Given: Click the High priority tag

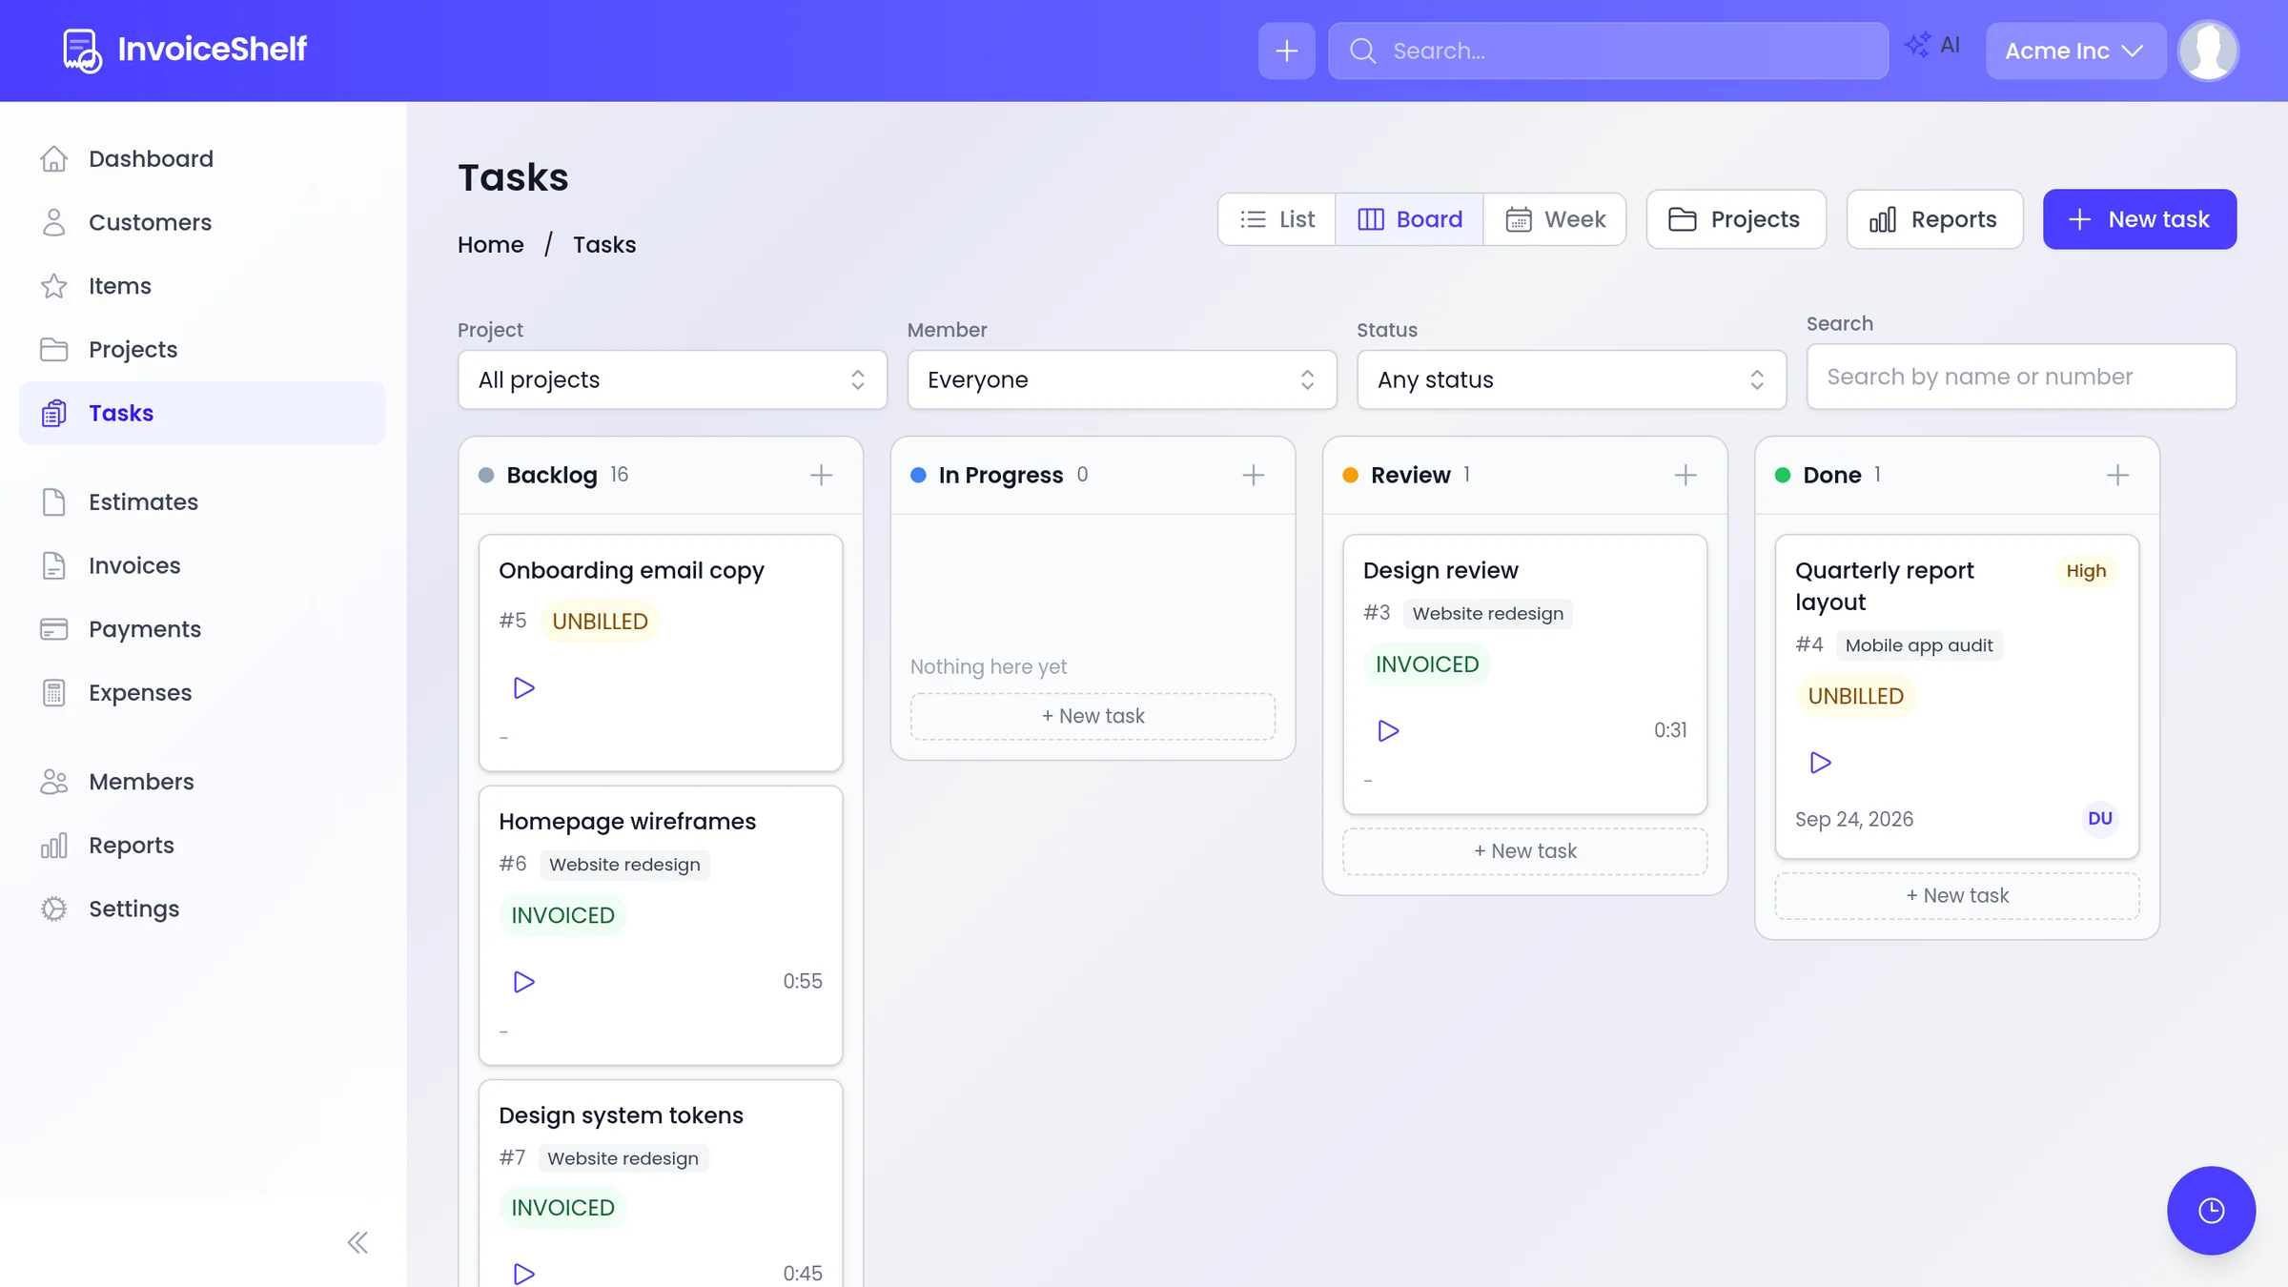Looking at the screenshot, I should (x=2086, y=571).
